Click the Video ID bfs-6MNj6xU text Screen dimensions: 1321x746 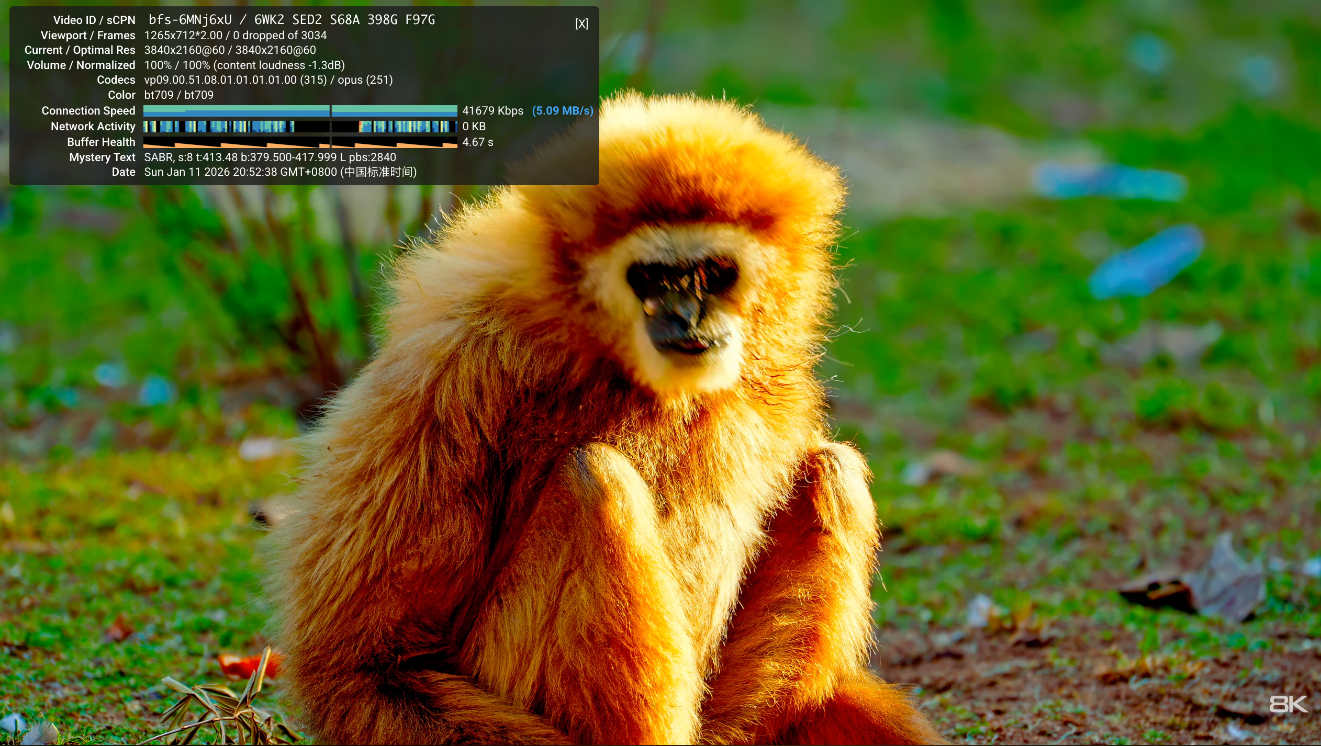[x=190, y=20]
